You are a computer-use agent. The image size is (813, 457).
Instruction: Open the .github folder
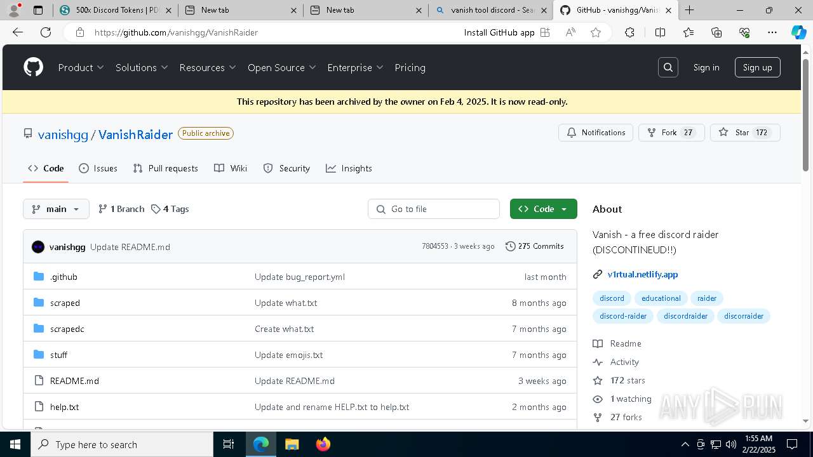(x=64, y=277)
